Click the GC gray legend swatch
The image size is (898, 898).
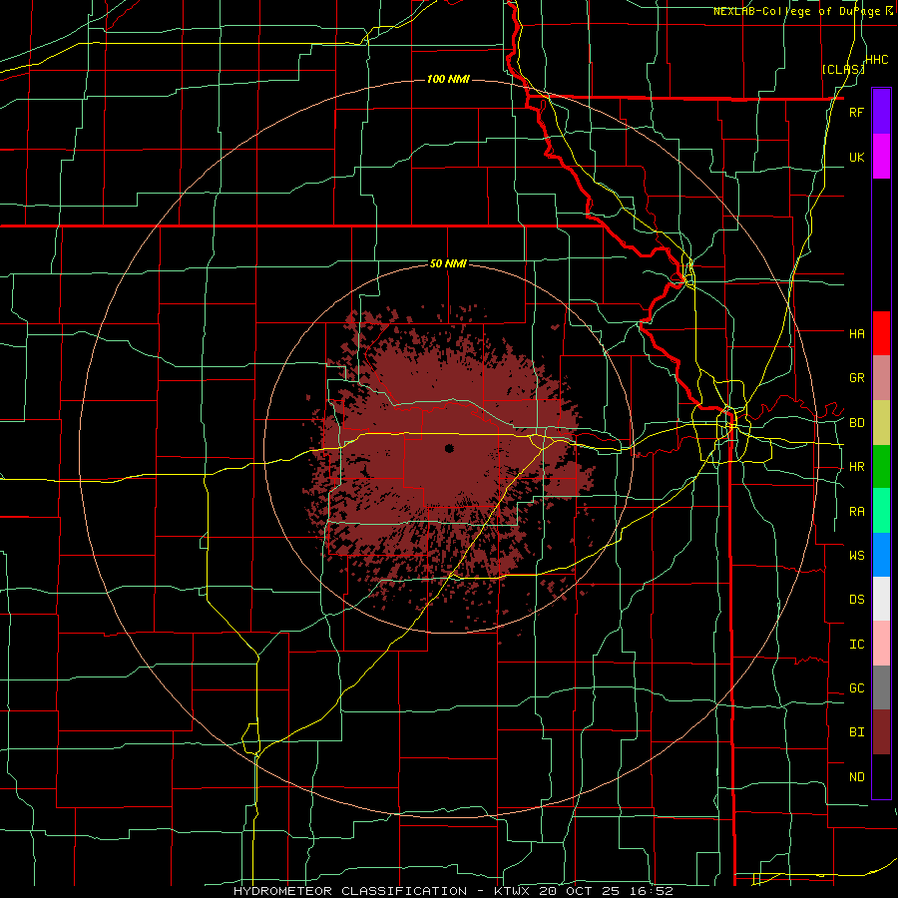(x=881, y=687)
